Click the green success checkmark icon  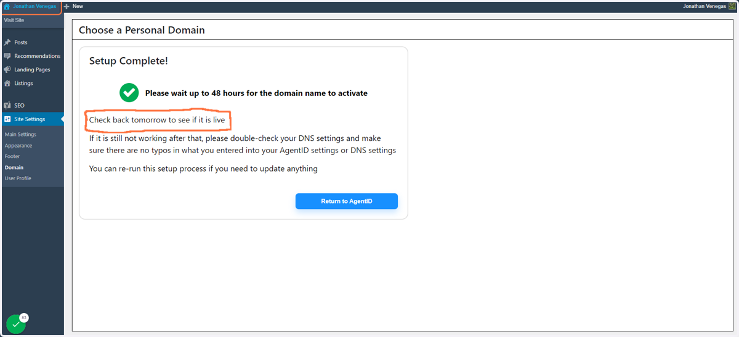[129, 93]
